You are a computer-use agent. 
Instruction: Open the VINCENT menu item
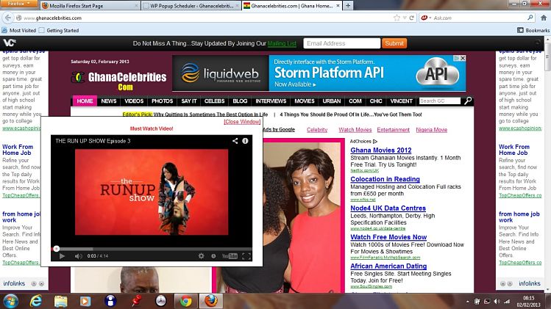[x=402, y=101]
